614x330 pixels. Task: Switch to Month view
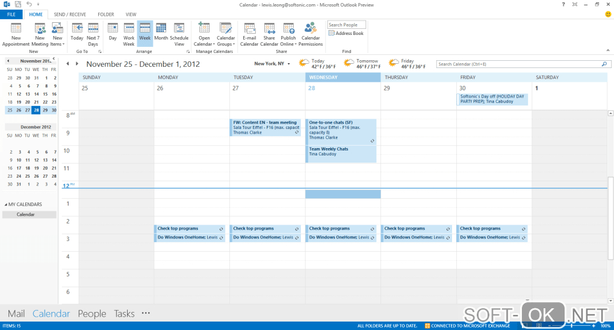[x=161, y=32]
